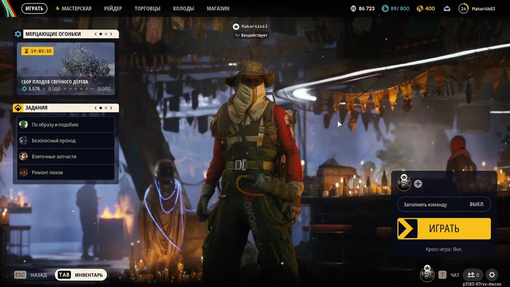The image size is (510, 287).
Task: Open the chat with the T Чат button
Action: (449, 275)
